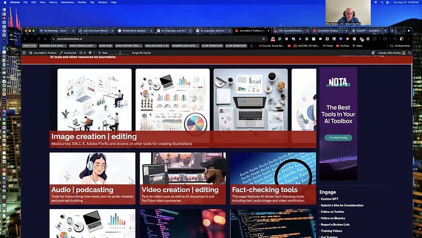Click Purge SG Cache
422x238 pixels.
tap(141, 53)
